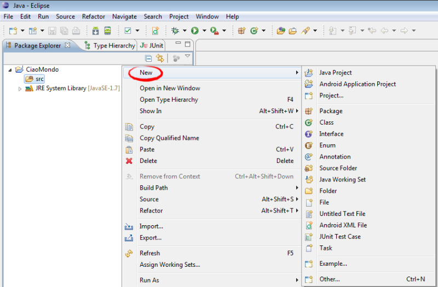Click the Interface icon in New submenu

(x=309, y=134)
